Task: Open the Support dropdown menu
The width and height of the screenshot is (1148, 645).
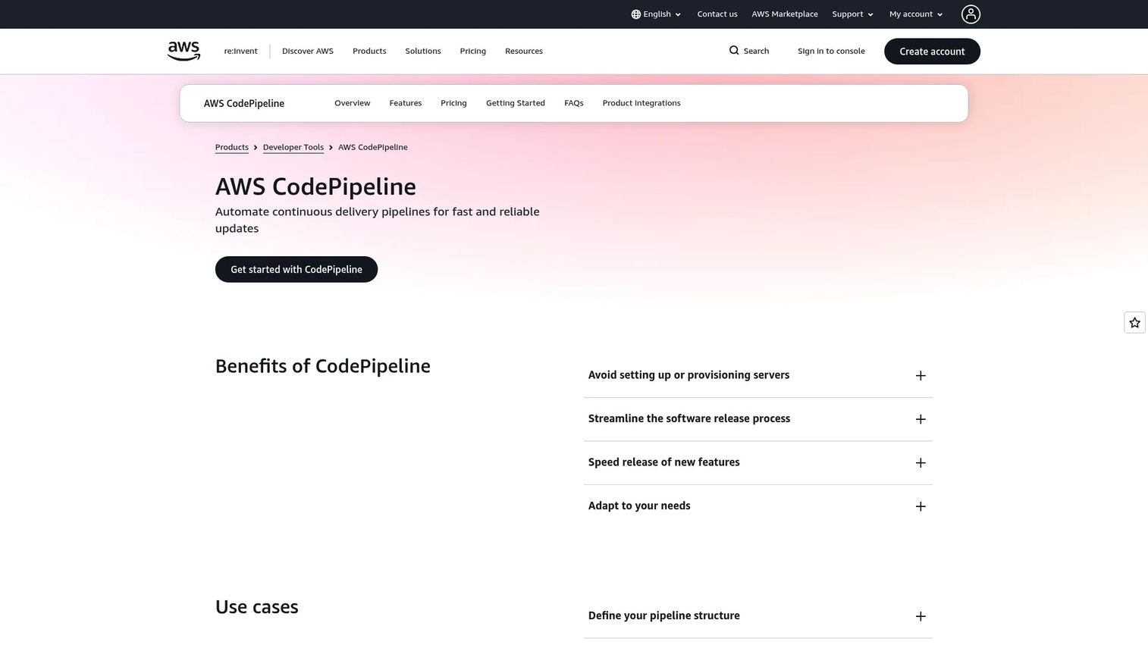Action: pyautogui.click(x=853, y=14)
